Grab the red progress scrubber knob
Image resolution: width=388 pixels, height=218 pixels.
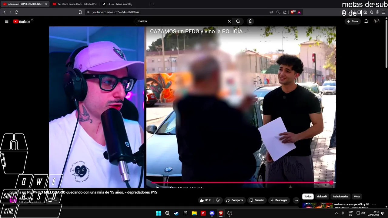pyautogui.click(x=331, y=183)
